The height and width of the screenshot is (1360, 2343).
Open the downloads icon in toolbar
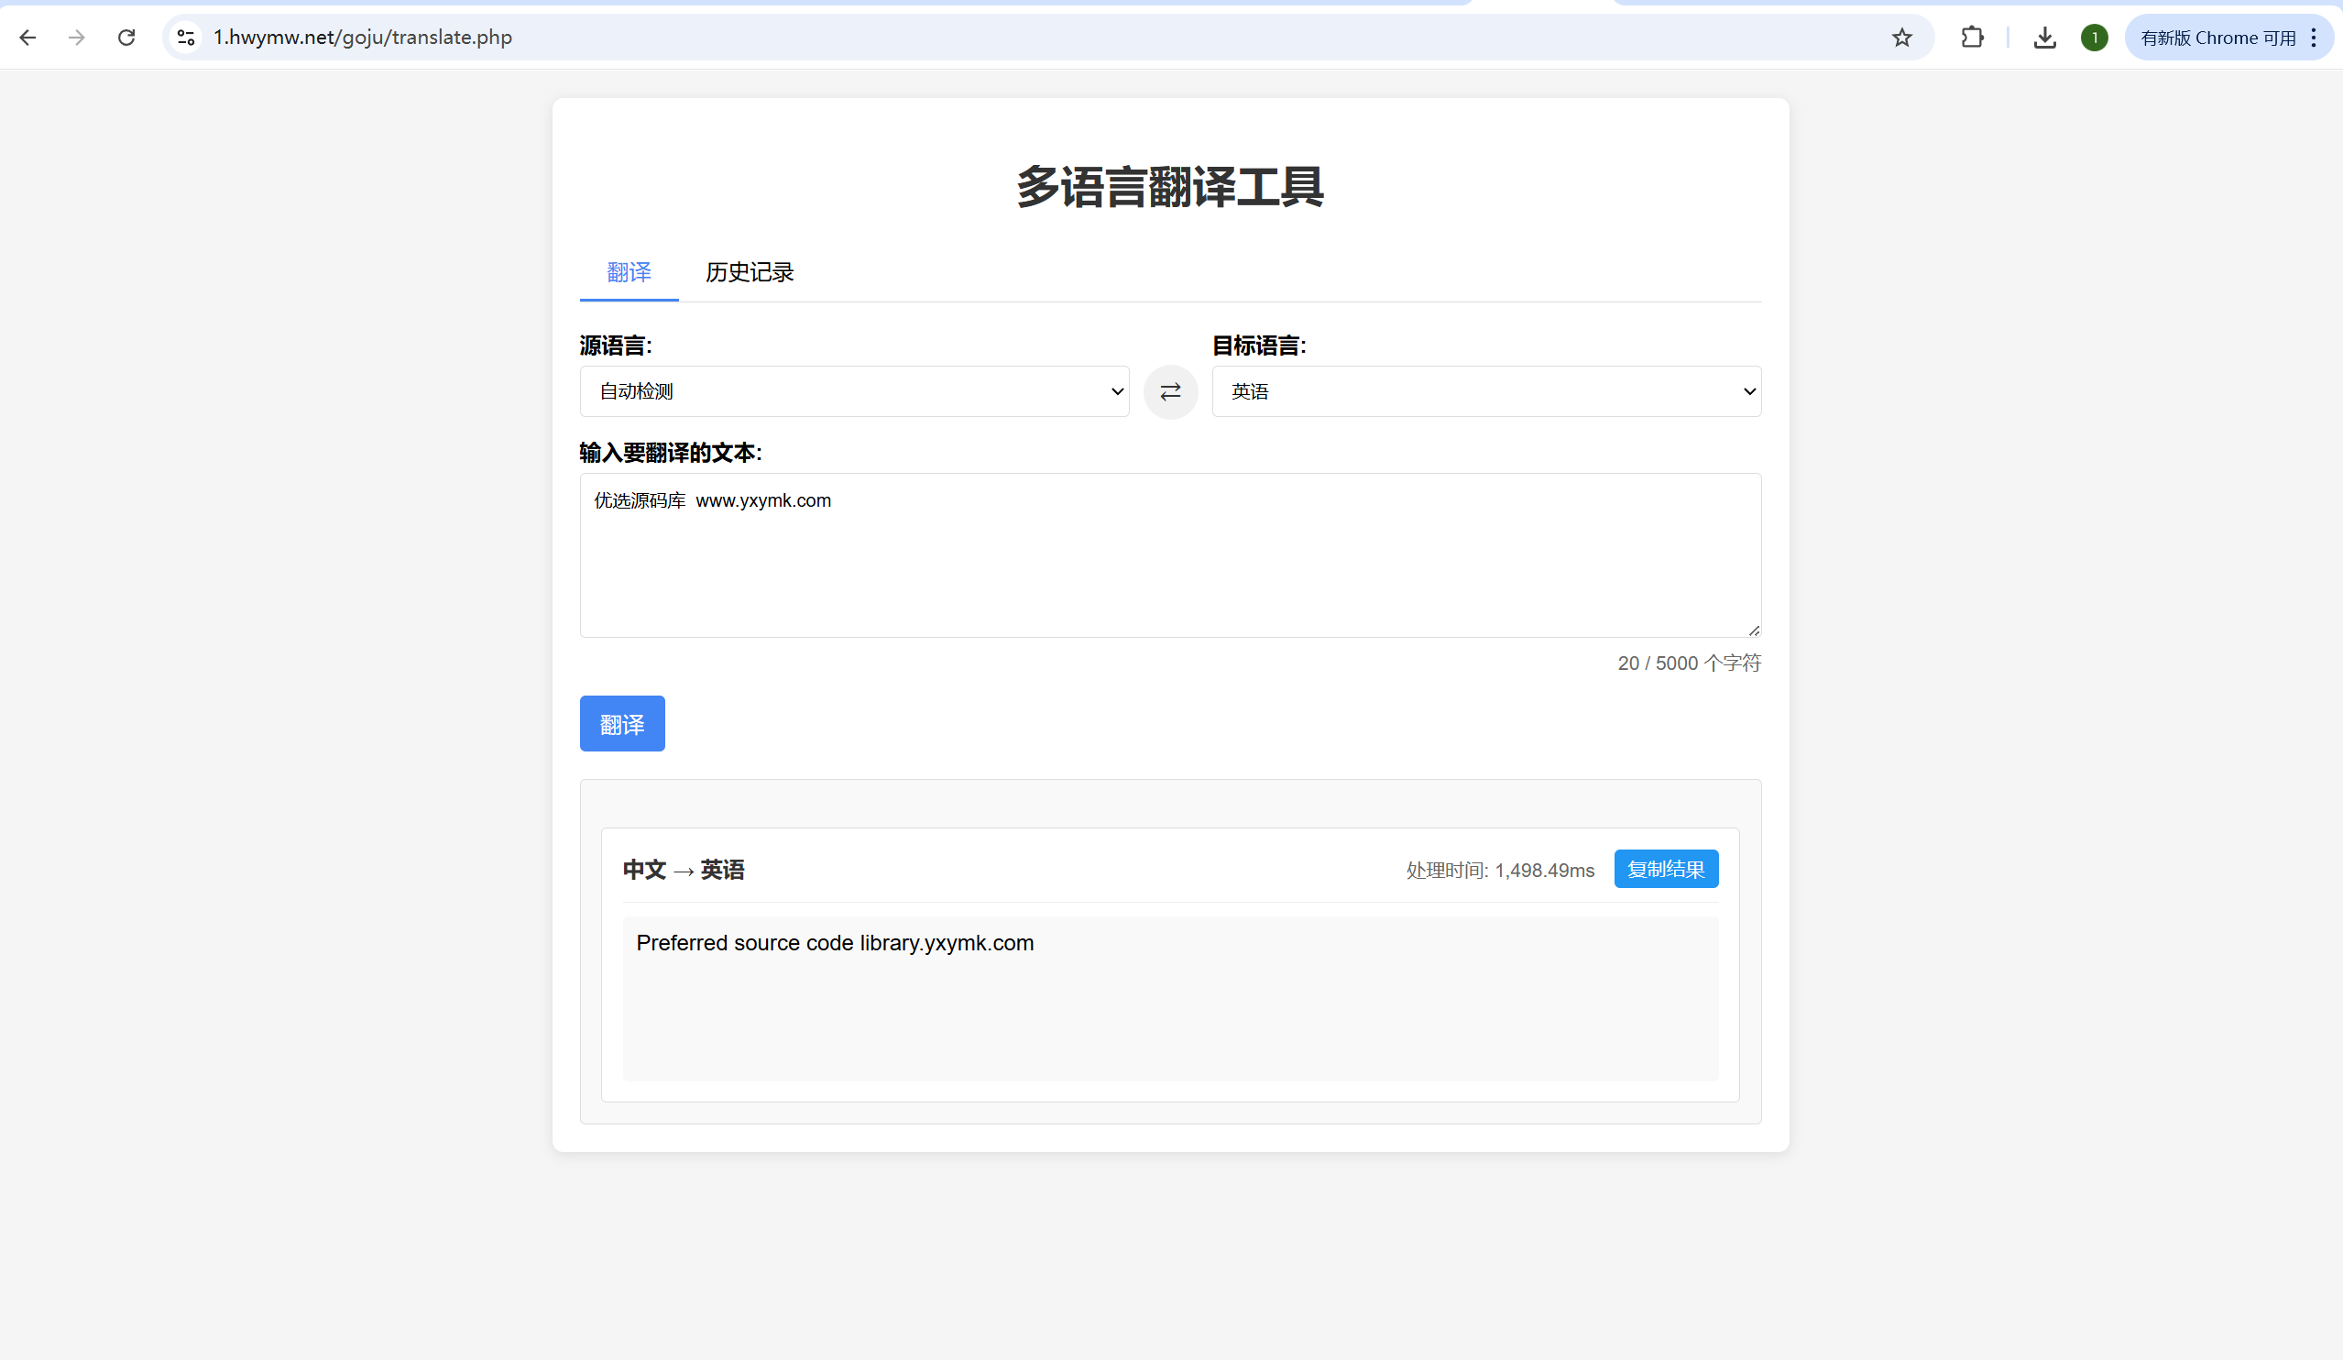(x=2043, y=38)
